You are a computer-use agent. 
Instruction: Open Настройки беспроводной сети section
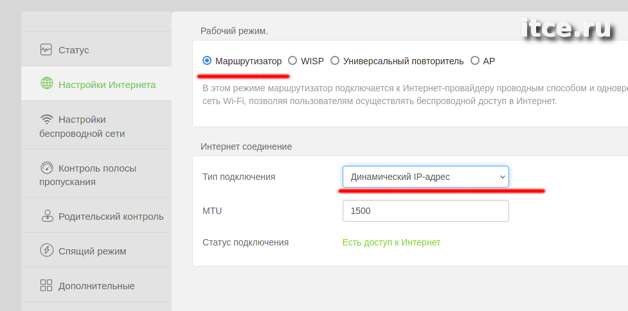[96, 125]
